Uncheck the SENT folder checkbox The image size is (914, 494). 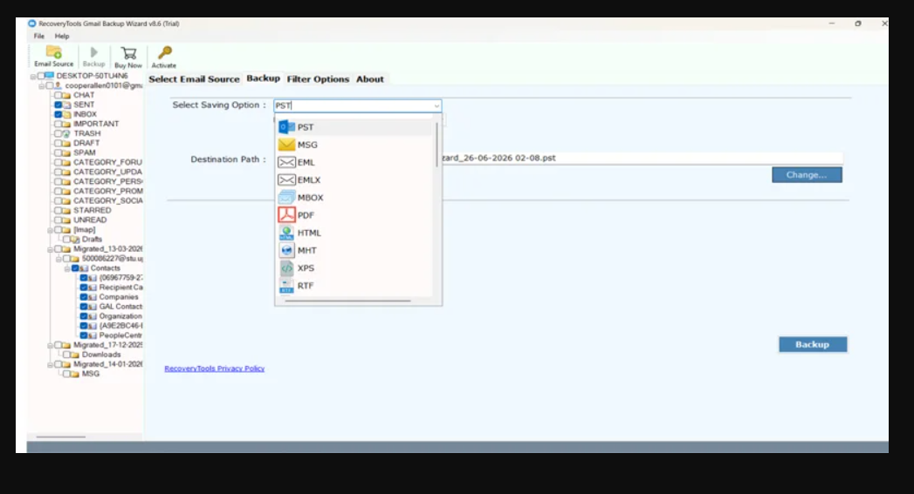(58, 105)
